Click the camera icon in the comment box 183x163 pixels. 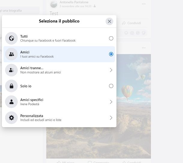(132, 33)
